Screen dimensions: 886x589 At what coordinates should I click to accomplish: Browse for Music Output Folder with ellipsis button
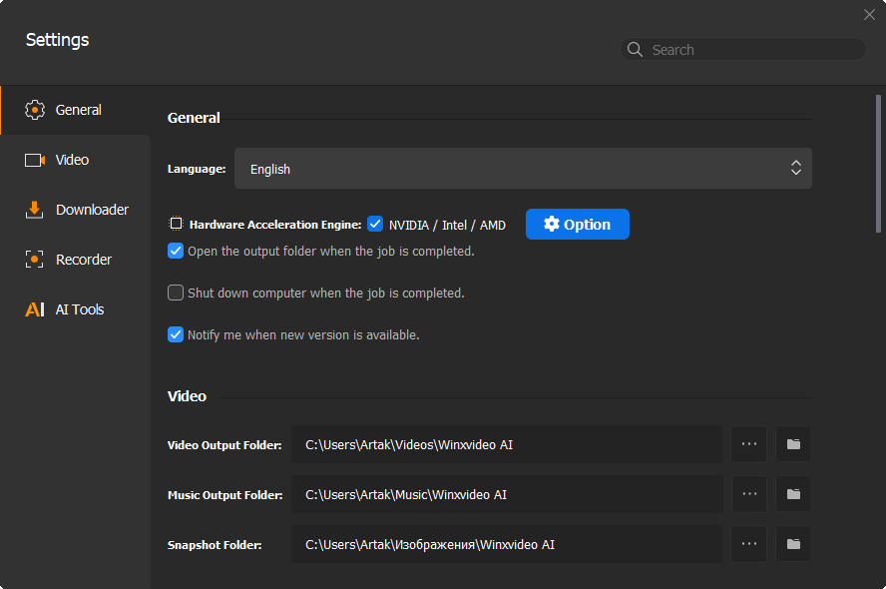pos(749,494)
